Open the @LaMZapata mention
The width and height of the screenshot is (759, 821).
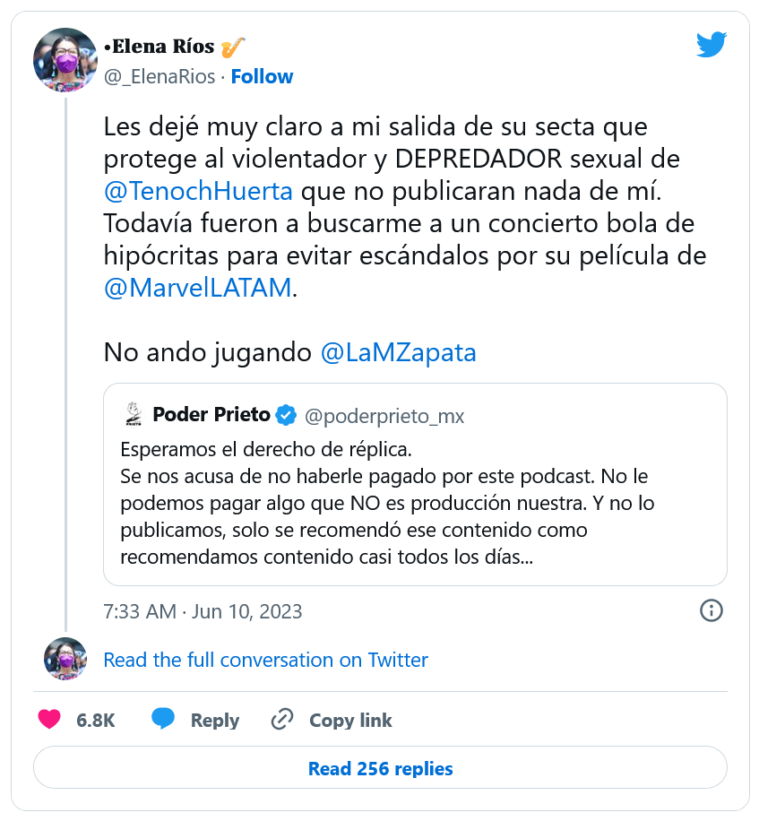pyautogui.click(x=398, y=352)
